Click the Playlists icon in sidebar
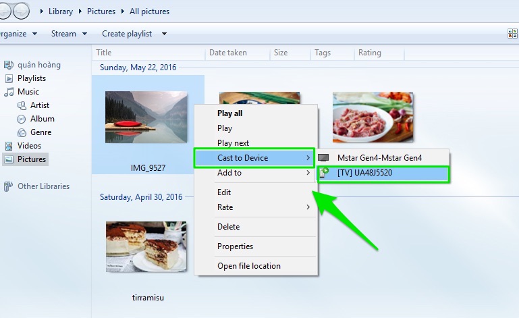519x318 pixels. click(9, 78)
